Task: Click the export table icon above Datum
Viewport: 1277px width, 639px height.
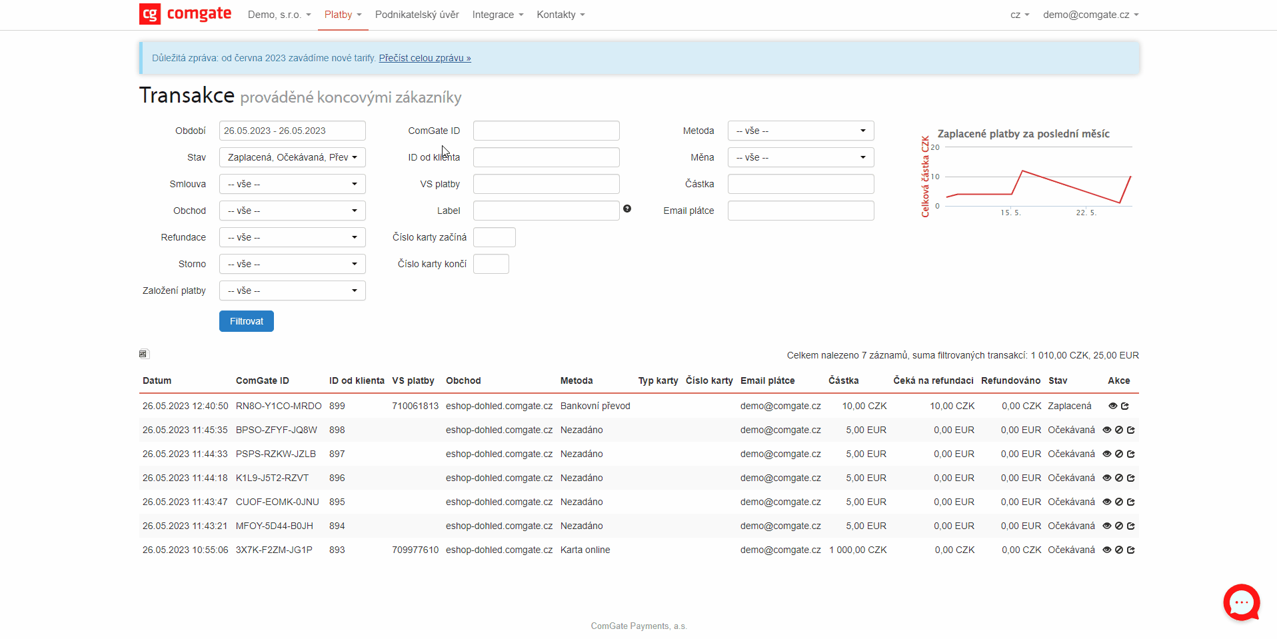Action: (x=143, y=354)
